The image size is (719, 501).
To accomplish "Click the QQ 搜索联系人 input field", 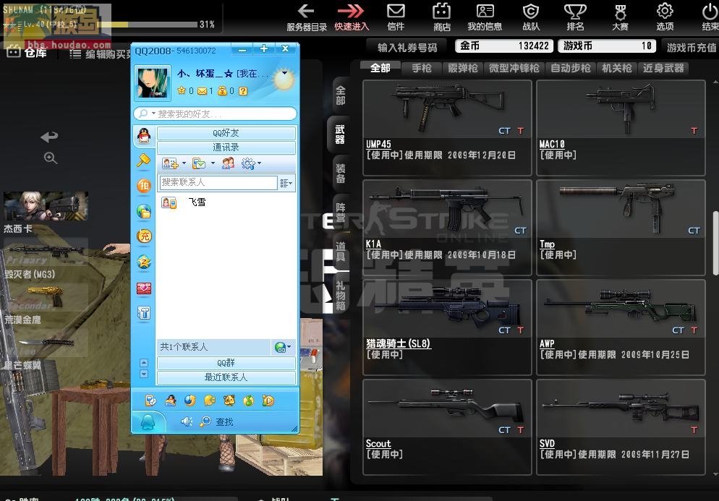I will coord(218,182).
